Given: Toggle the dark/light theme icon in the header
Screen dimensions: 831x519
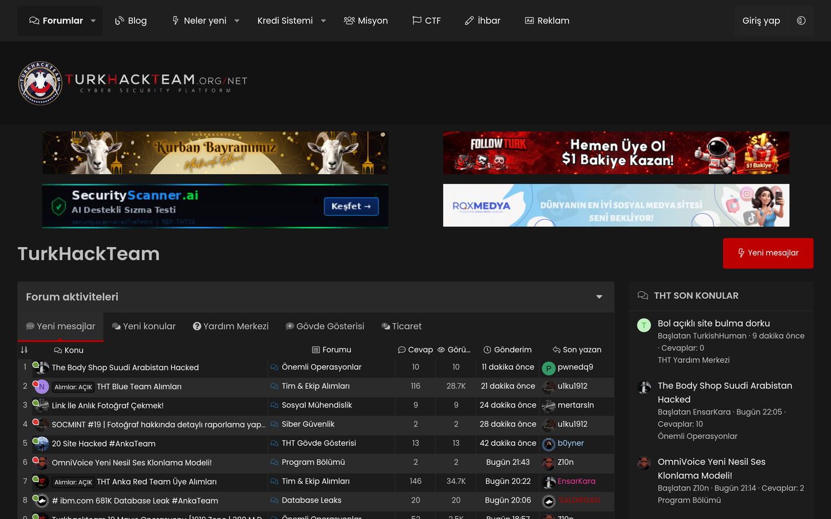Looking at the screenshot, I should pyautogui.click(x=801, y=21).
